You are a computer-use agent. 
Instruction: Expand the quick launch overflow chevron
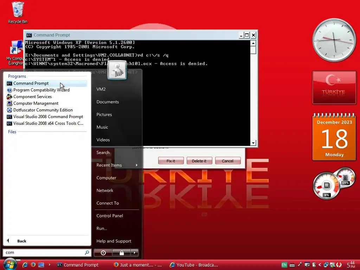pyautogui.click(x=49, y=265)
